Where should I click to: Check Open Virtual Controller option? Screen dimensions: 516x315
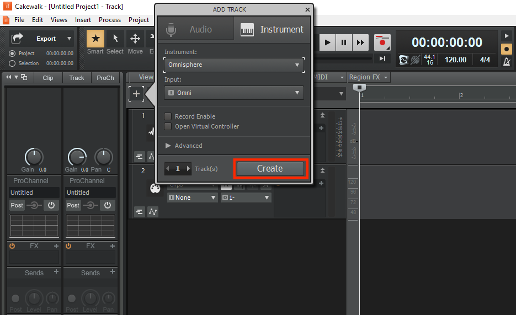(x=168, y=126)
